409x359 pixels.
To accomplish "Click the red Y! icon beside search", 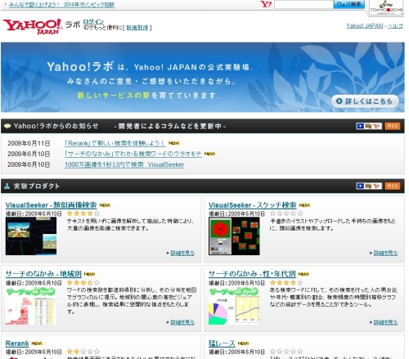I will (x=266, y=4).
